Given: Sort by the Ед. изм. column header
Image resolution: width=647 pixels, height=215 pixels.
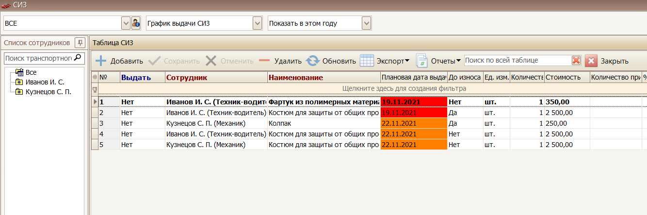Looking at the screenshot, I should point(496,77).
